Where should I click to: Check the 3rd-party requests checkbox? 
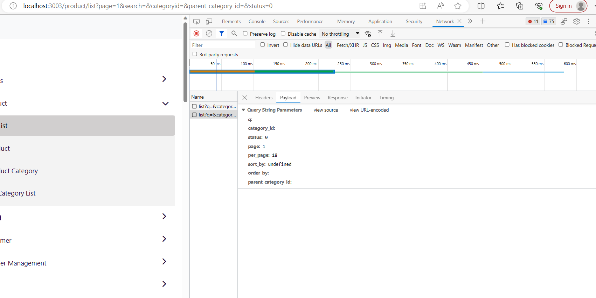[x=195, y=54]
